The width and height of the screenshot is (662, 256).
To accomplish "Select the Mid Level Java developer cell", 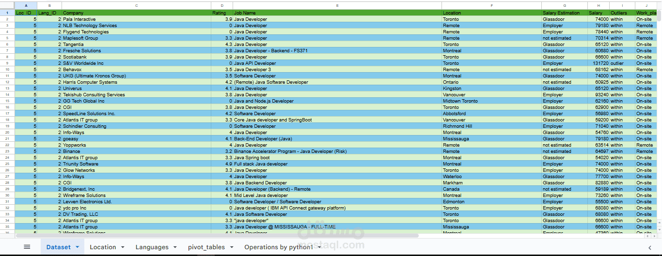I will point(337,195).
